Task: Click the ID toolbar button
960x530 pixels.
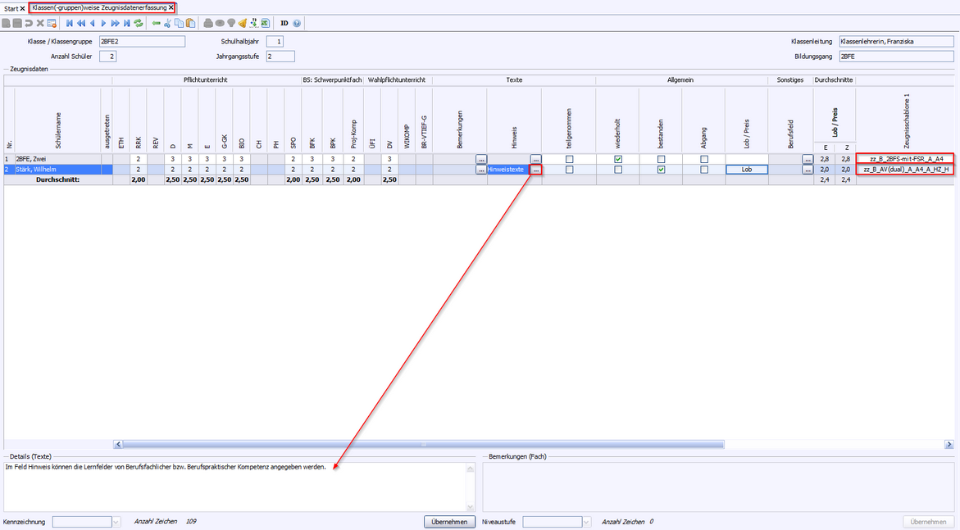Action: click(x=284, y=24)
